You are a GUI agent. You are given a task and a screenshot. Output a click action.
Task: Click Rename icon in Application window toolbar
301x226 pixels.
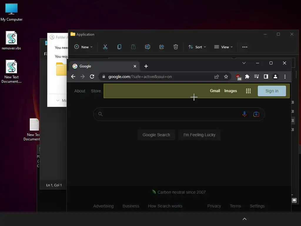(148, 47)
